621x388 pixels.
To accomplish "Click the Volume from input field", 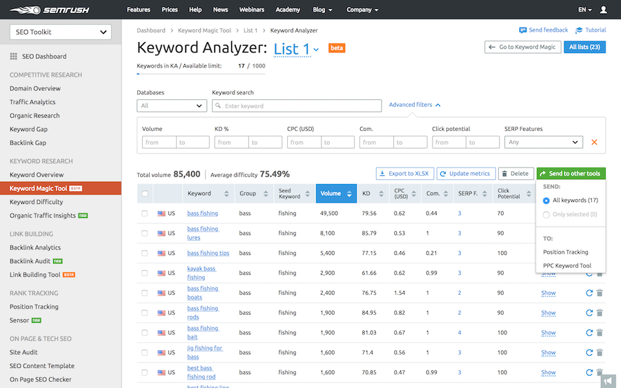I will [x=159, y=142].
